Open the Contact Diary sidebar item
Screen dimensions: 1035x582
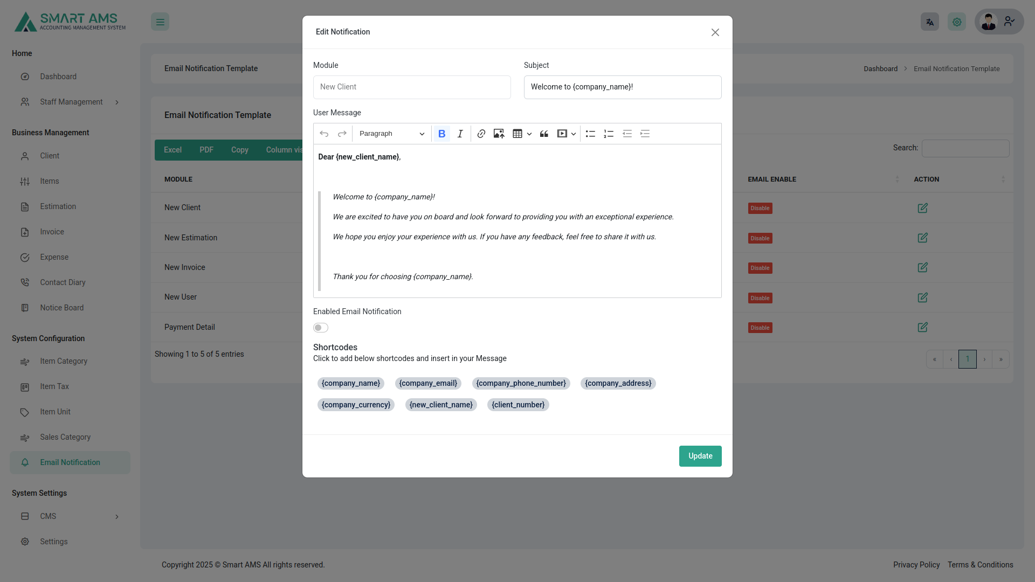click(x=63, y=282)
